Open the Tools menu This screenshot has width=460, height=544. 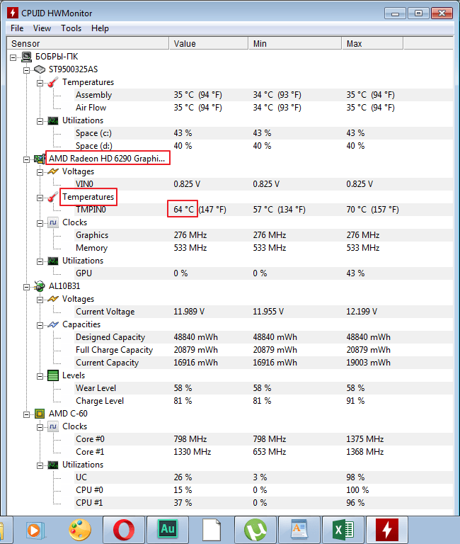pos(71,28)
